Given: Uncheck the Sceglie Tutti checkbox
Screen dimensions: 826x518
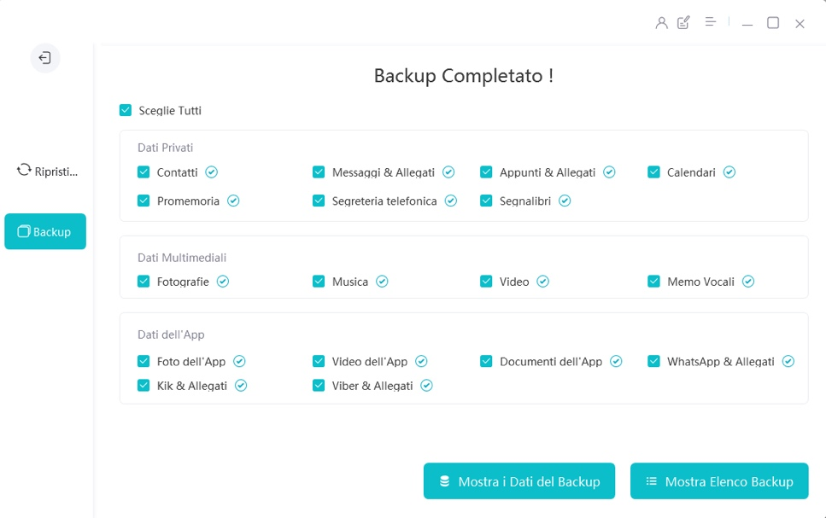Looking at the screenshot, I should coord(126,110).
